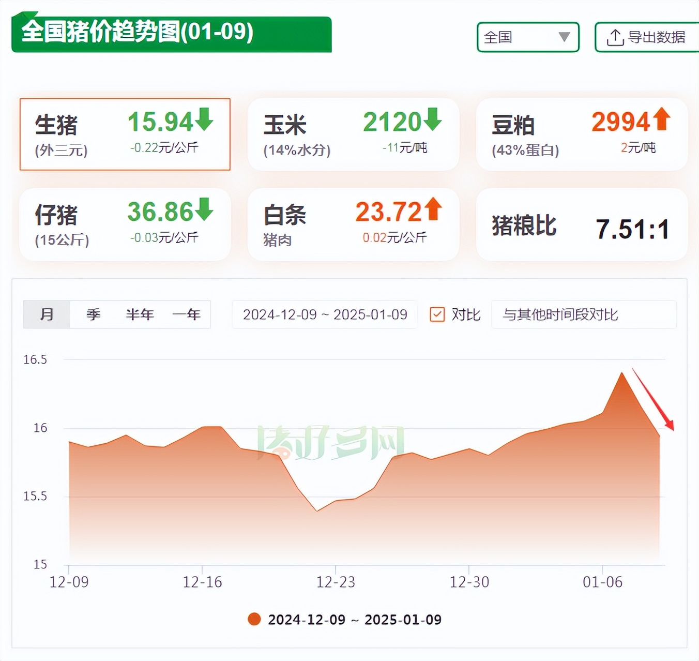This screenshot has width=699, height=661.
Task: Click the -0.22元/公斤 change text
Action: pos(164,148)
